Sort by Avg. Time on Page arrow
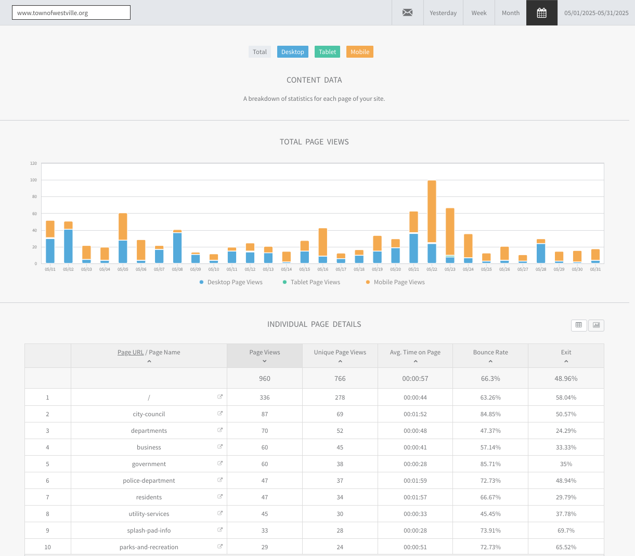This screenshot has width=635, height=556. tap(415, 361)
